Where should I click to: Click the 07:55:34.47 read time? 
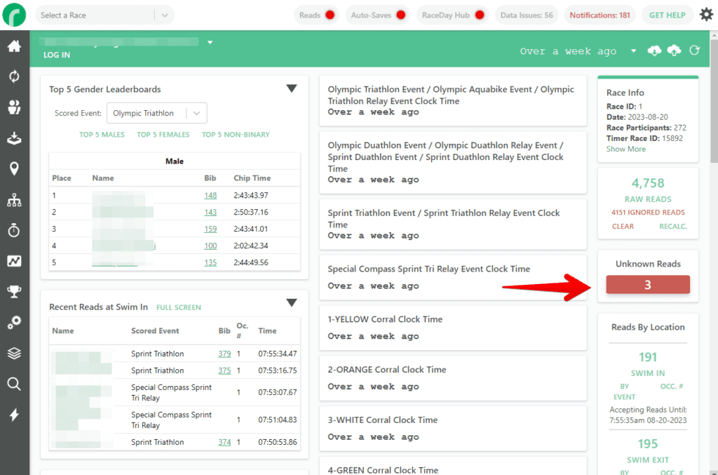tap(278, 354)
